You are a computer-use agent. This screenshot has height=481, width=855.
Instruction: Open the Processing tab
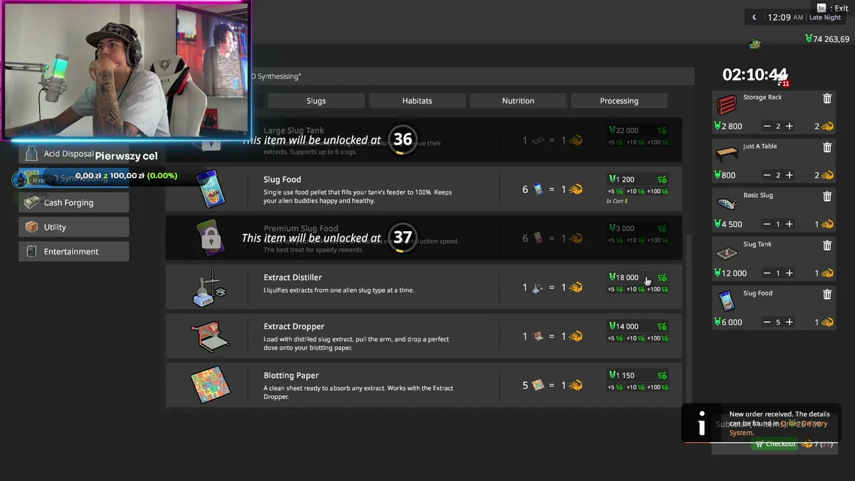619,101
